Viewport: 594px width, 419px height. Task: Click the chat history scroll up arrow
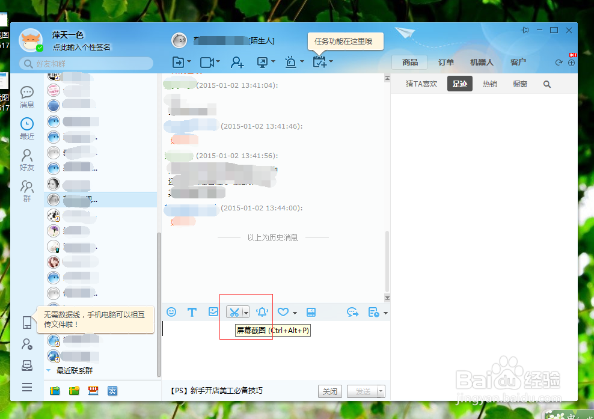tap(387, 78)
